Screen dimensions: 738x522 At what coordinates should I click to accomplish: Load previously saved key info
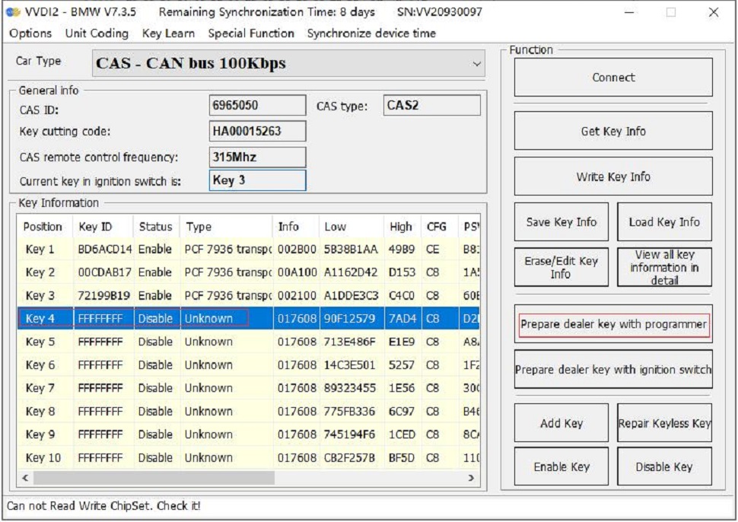(665, 221)
